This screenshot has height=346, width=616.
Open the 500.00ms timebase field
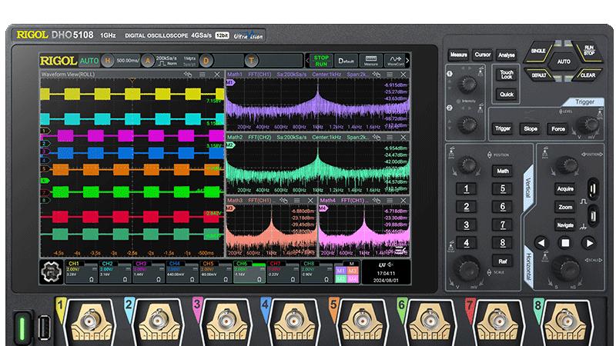[x=127, y=61]
